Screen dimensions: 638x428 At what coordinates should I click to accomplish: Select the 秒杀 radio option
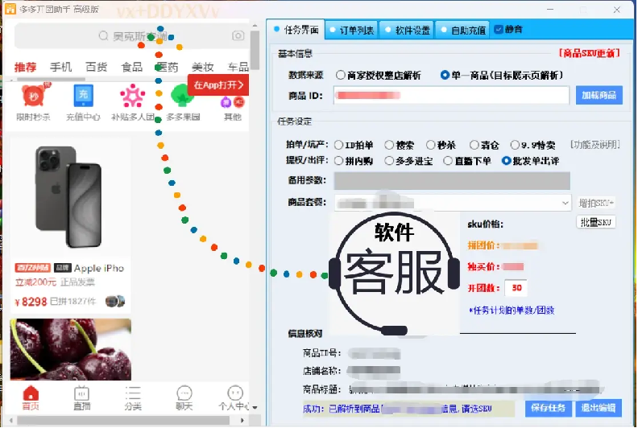pos(430,145)
